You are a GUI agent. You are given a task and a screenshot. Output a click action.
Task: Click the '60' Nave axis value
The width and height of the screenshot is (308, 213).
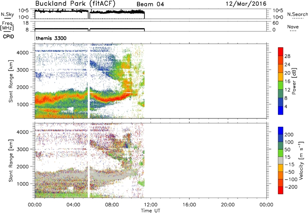(275, 23)
